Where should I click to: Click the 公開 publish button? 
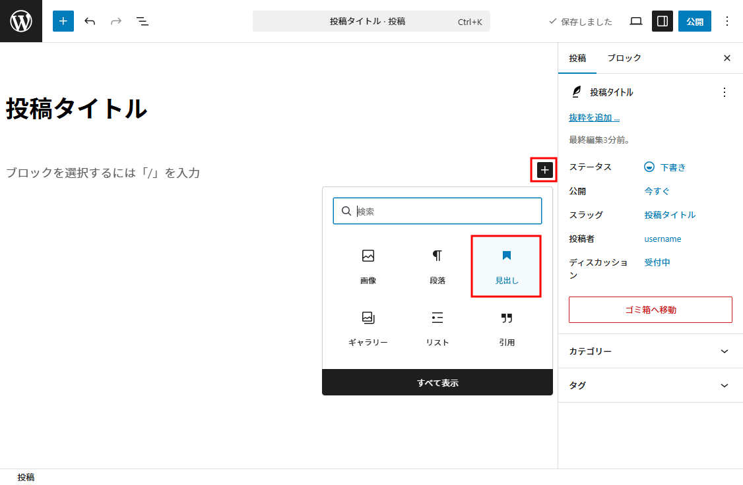(695, 21)
